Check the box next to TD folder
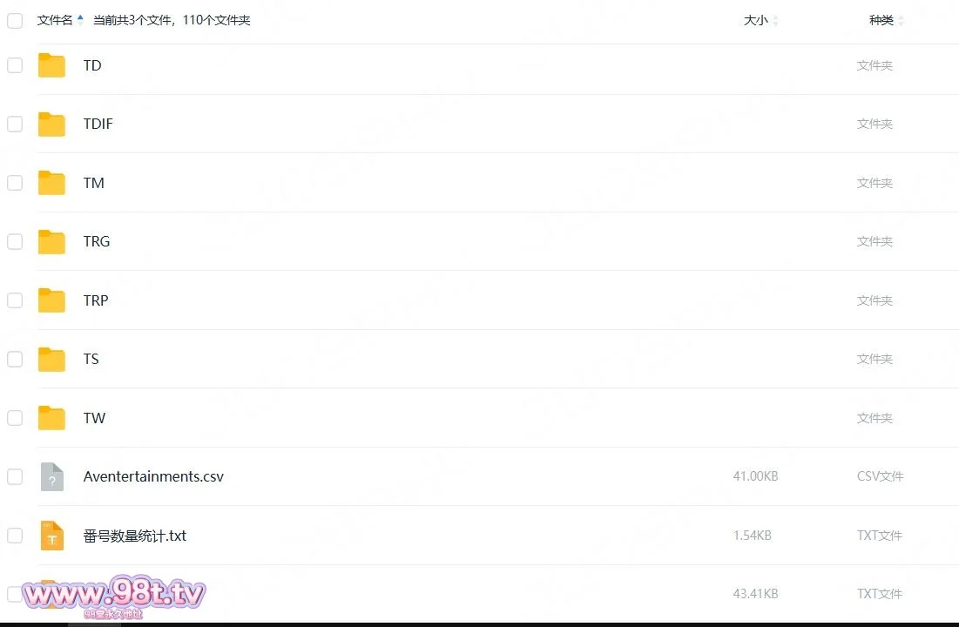Screen dimensions: 959x627 click(x=15, y=65)
